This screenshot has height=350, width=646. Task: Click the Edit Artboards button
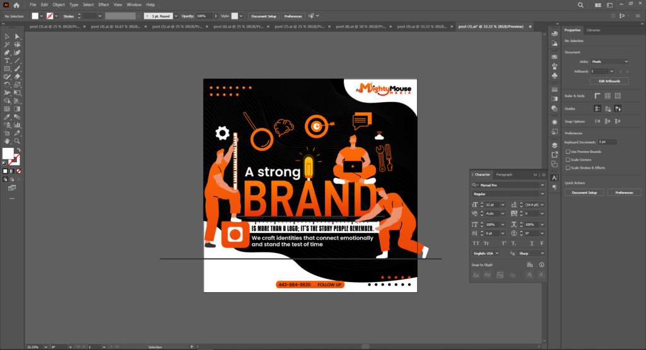(609, 81)
